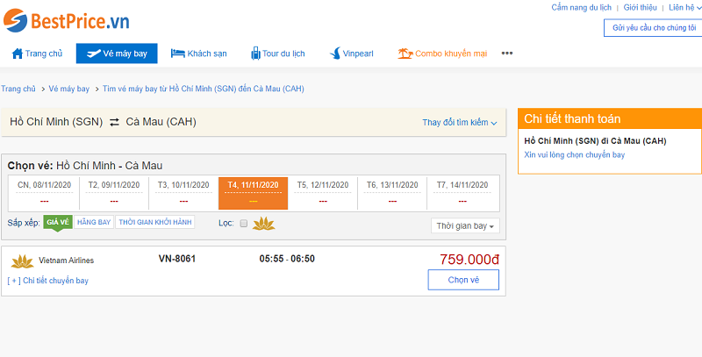The width and height of the screenshot is (702, 357).
Task: Expand Thay đổi tìm kiếm
Action: [x=460, y=123]
